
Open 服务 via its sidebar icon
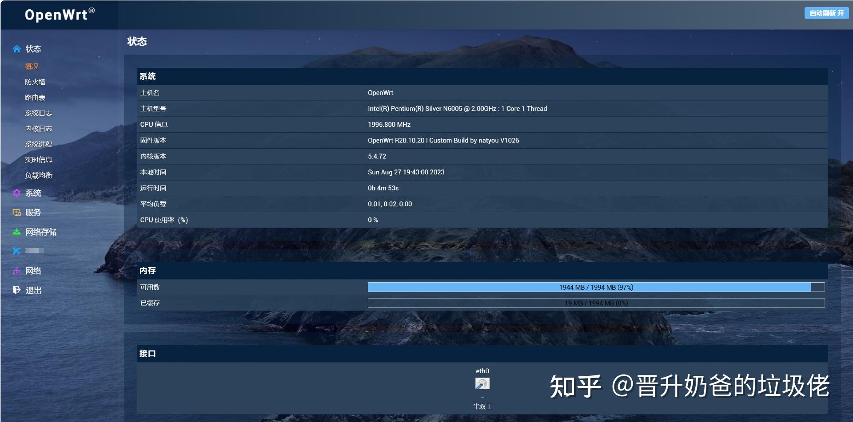16,212
